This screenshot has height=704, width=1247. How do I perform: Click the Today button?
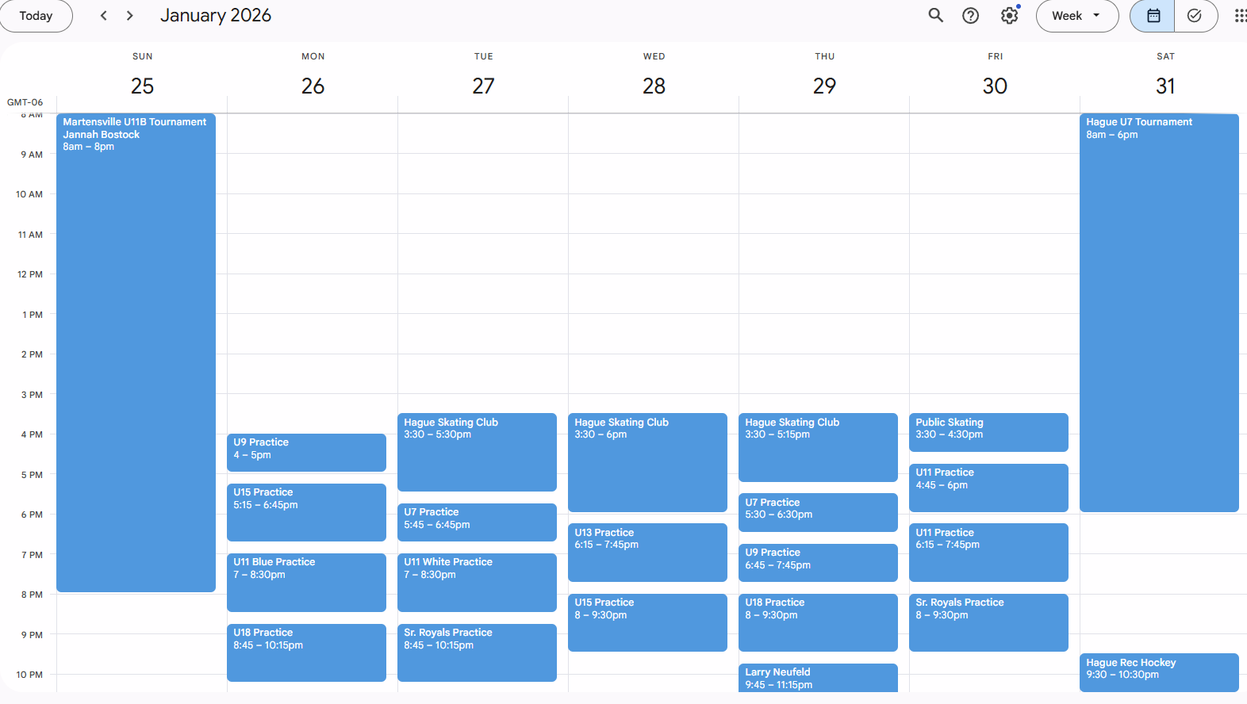click(36, 16)
